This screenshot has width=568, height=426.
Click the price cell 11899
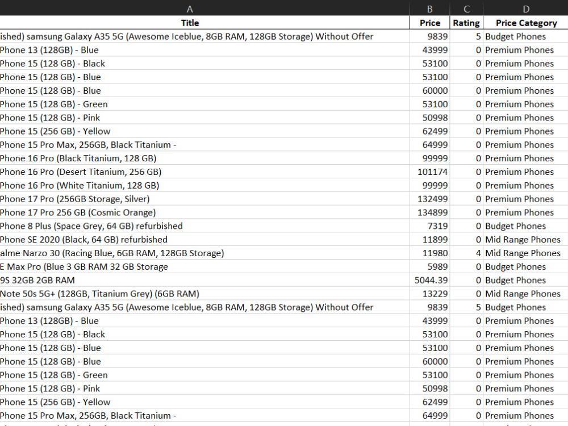click(x=429, y=240)
